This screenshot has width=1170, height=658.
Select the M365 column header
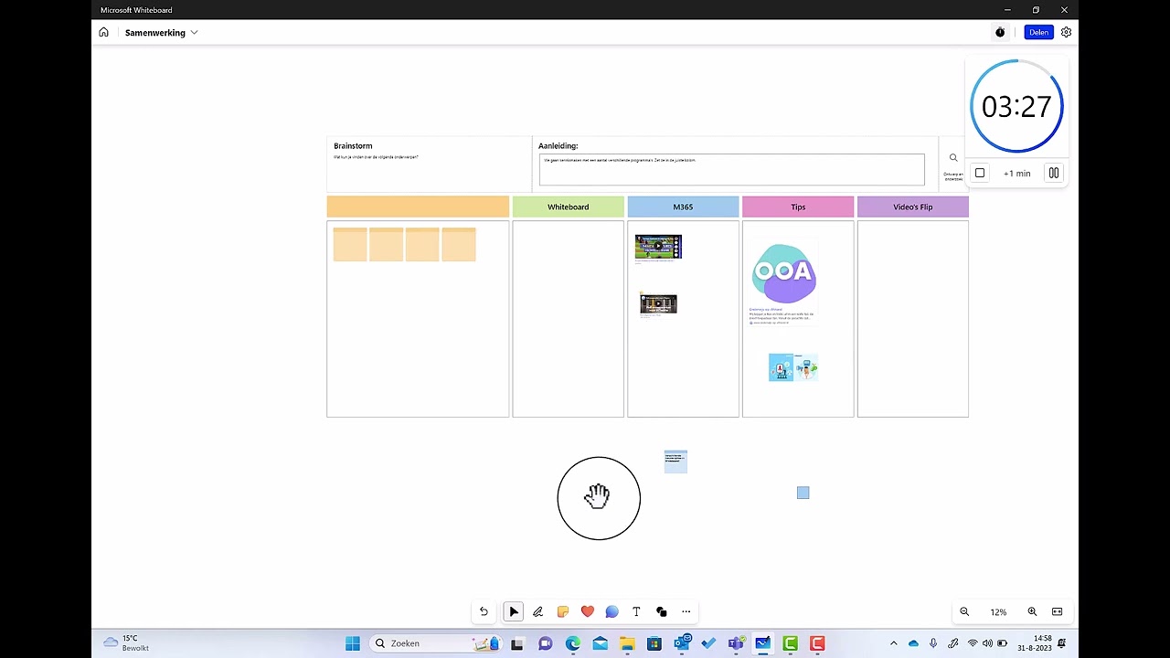point(683,207)
